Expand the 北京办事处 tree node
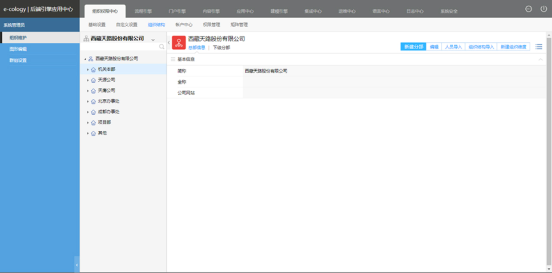This screenshot has height=273, width=552. [88, 101]
